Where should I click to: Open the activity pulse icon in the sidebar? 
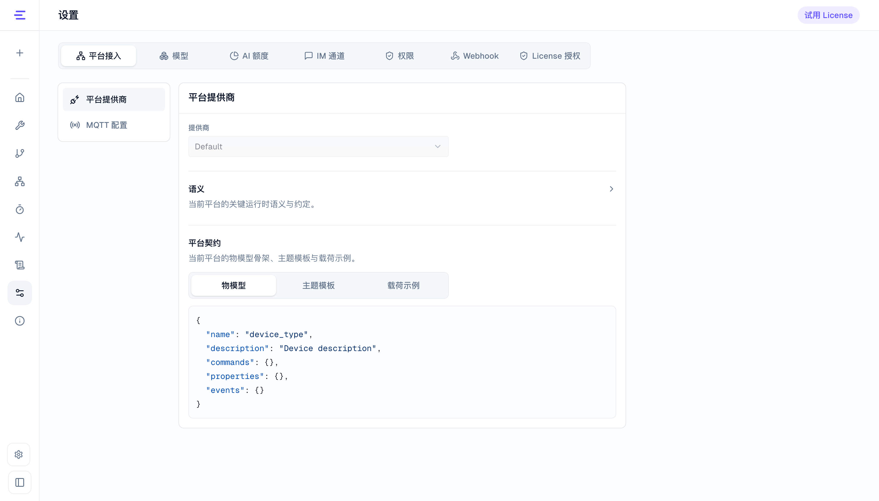click(19, 237)
